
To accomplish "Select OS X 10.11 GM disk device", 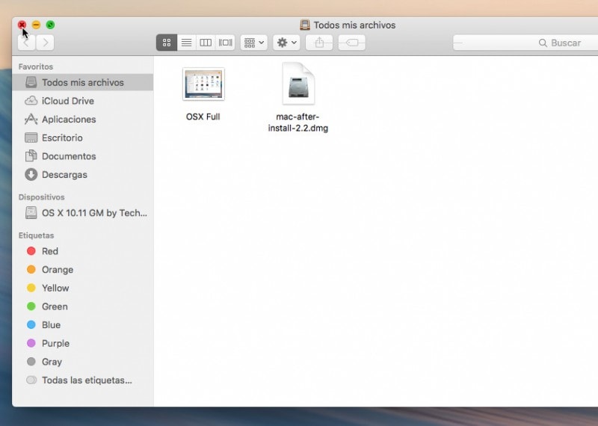I will [83, 213].
